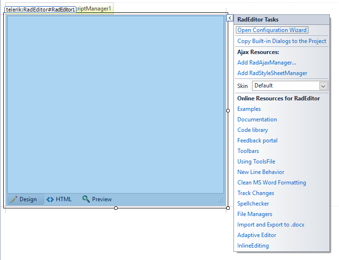
Task: Open the Code library link
Action: (253, 130)
